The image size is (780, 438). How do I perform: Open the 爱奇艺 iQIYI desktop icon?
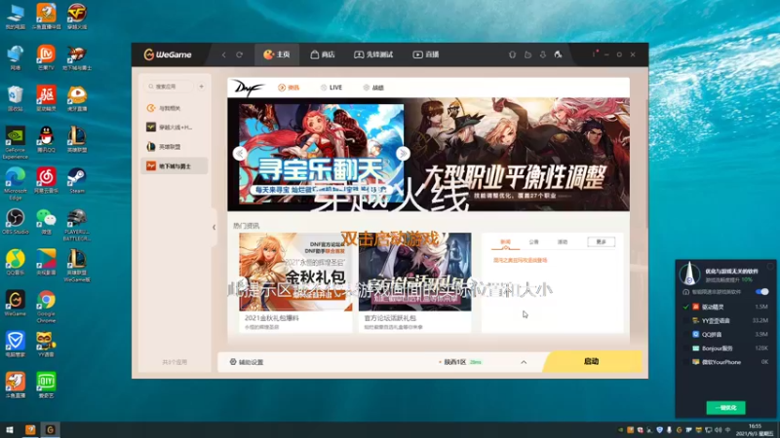(x=46, y=385)
